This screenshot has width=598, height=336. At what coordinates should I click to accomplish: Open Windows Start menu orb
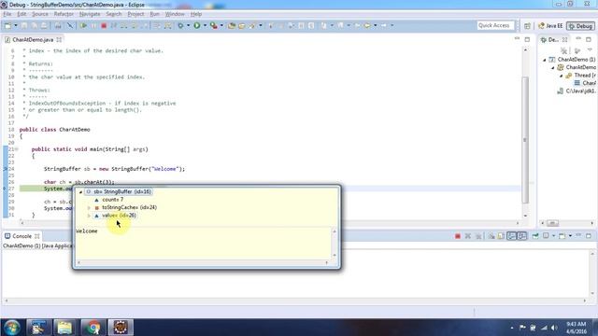pyautogui.click(x=11, y=328)
